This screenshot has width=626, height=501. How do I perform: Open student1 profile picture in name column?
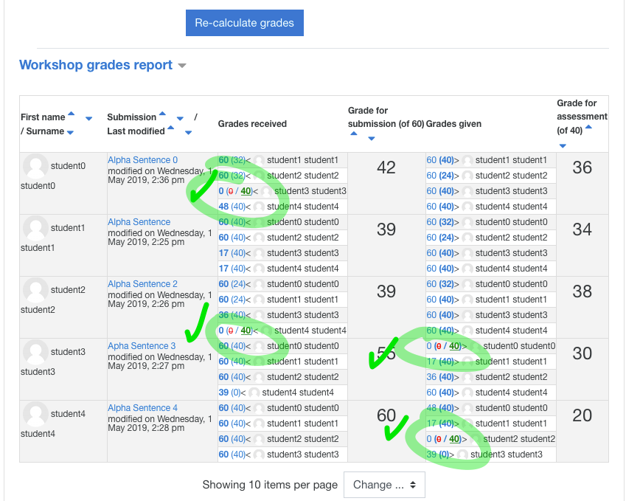[35, 228]
